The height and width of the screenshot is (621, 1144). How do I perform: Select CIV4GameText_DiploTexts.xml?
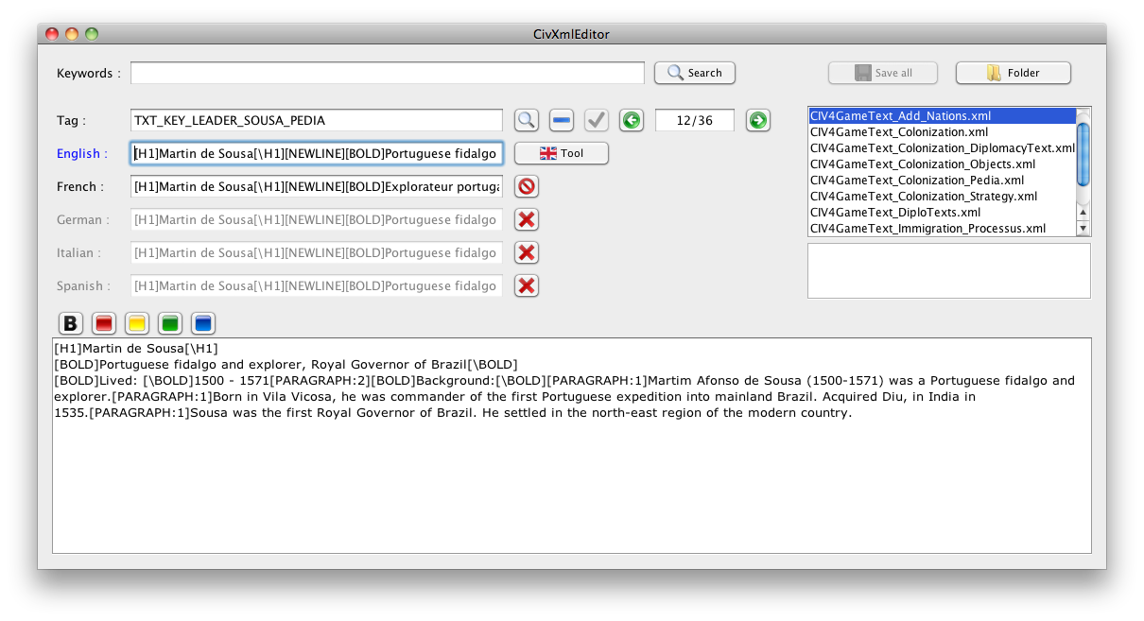tap(942, 212)
